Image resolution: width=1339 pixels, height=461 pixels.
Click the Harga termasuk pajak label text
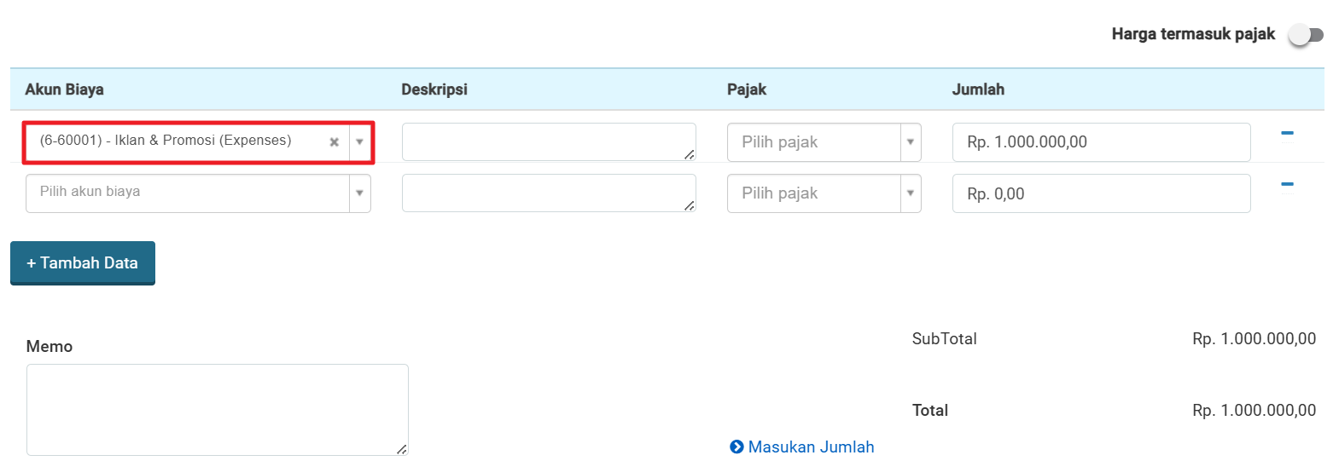pos(1193,34)
